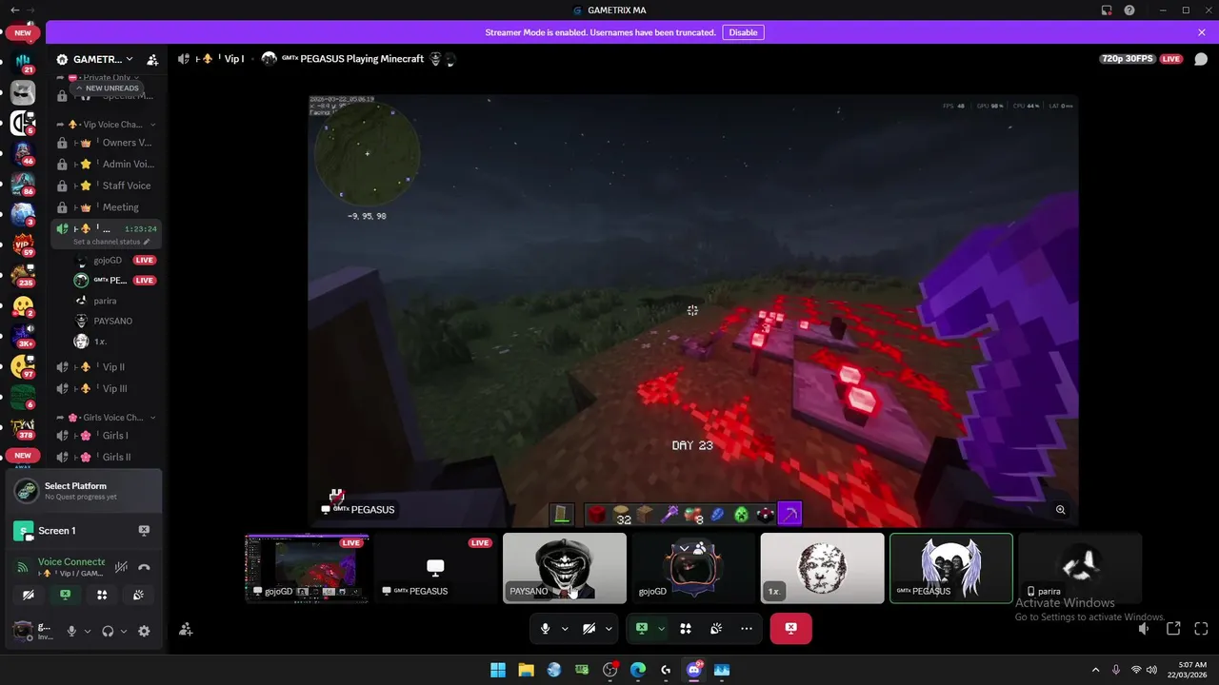Viewport: 1219px width, 685px height.
Task: Click 720p 30FPS stream quality badge
Action: (x=1128, y=59)
